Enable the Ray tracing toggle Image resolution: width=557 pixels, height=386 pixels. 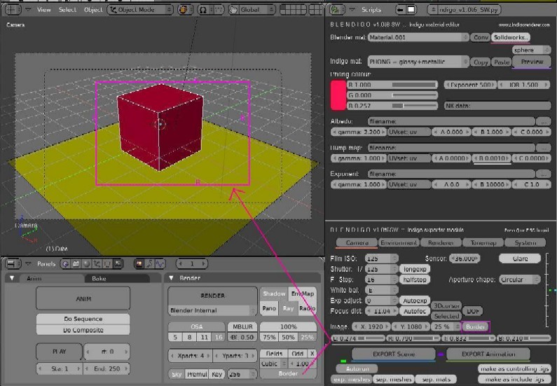point(289,309)
